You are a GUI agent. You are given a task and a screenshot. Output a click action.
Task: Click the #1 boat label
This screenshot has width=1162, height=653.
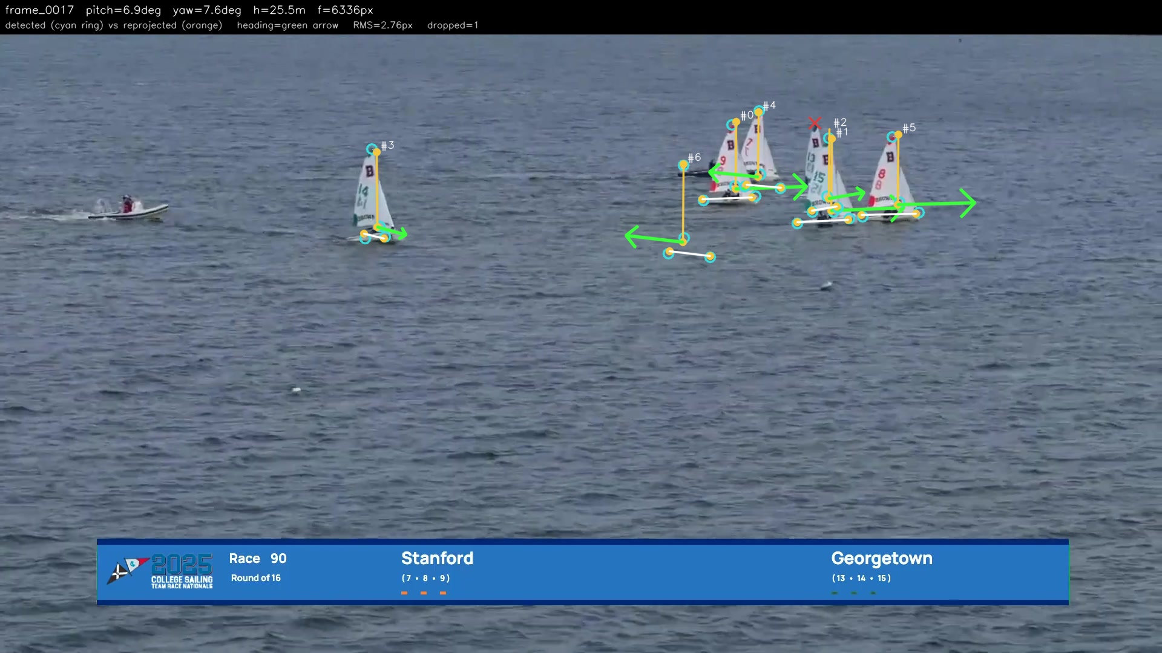click(x=842, y=132)
